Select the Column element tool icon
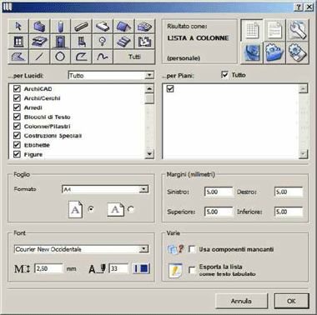The height and width of the screenshot is (315, 317). 60,27
